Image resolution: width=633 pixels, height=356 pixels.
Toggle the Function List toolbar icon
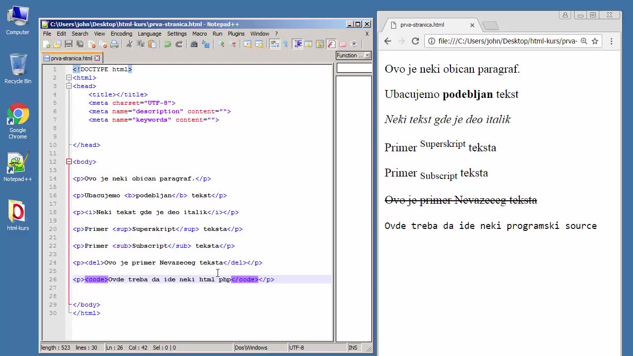click(x=331, y=44)
